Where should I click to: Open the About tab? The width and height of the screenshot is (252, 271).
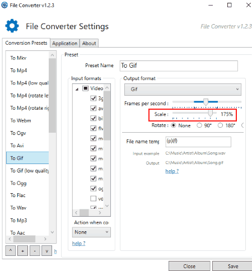[89, 43]
